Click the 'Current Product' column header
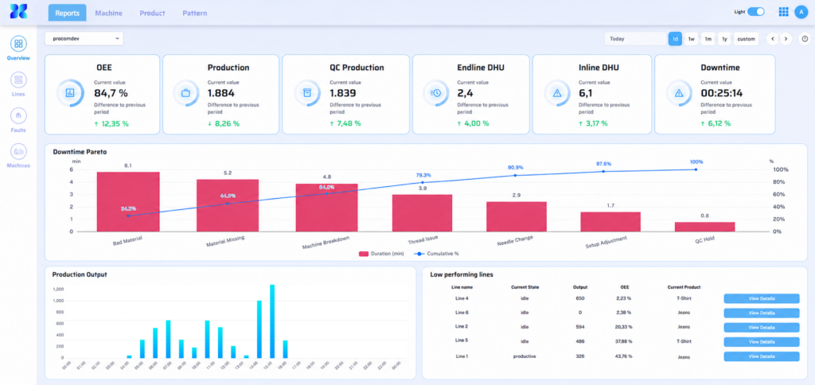Viewport: 815px width, 385px height. (684, 287)
